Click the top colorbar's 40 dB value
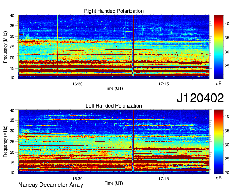233x189 pixels. point(227,24)
